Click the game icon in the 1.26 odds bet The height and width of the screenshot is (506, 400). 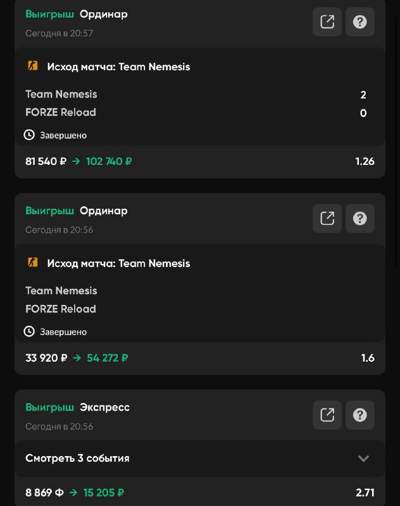click(33, 66)
